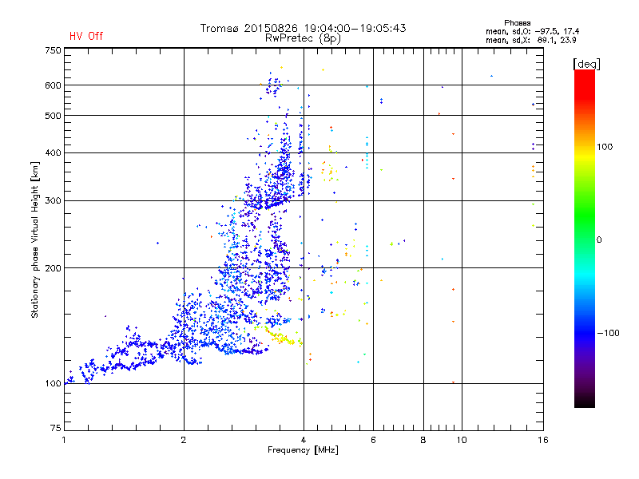
Task: Click the colorbar tick label '-100'
Action: pyautogui.click(x=608, y=333)
